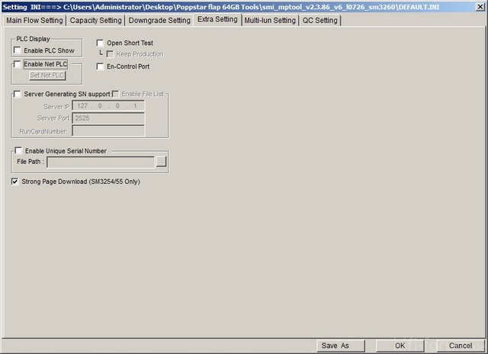Go to the Multi-lun Setting tab
The width and height of the screenshot is (488, 354).
click(270, 20)
